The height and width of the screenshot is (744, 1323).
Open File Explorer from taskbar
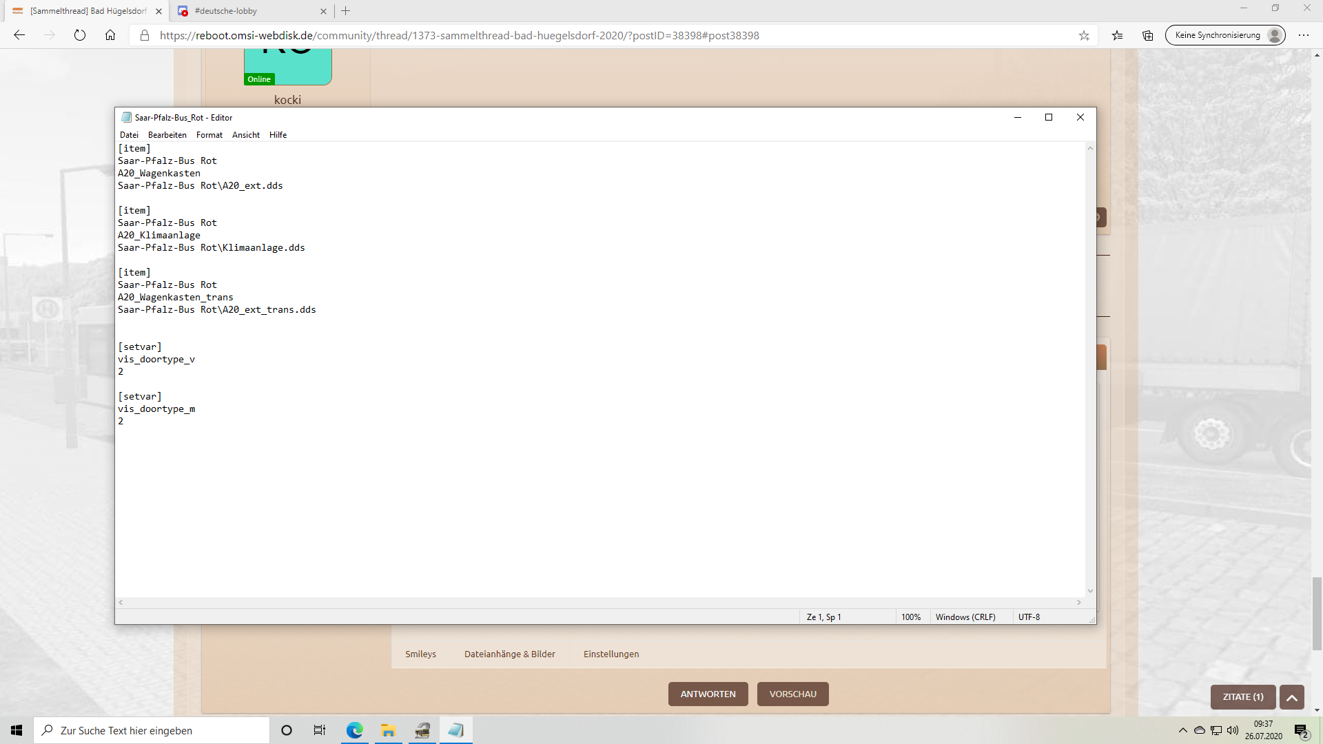pos(388,730)
